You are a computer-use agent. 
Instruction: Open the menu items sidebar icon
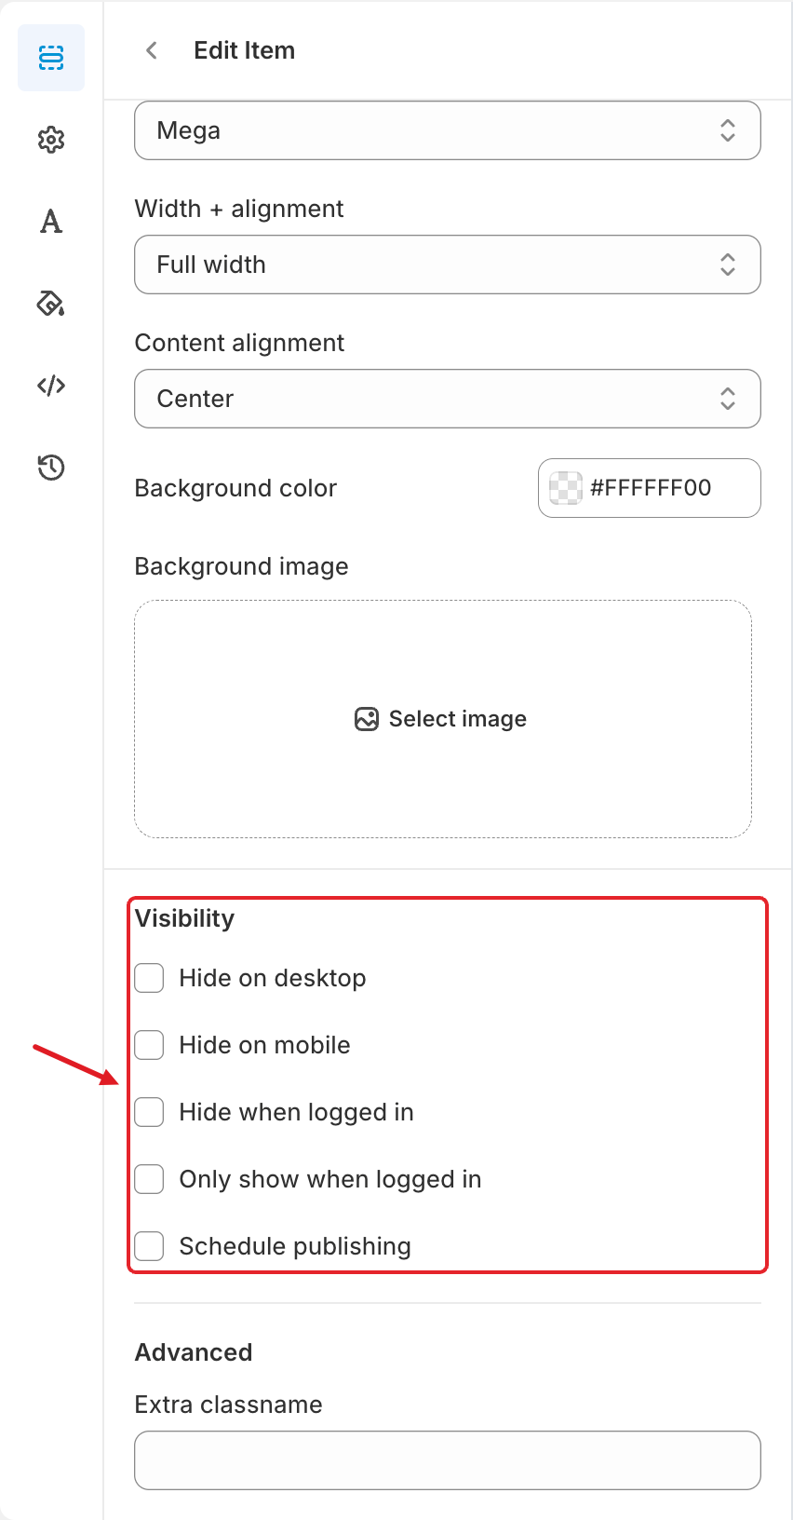[x=51, y=58]
